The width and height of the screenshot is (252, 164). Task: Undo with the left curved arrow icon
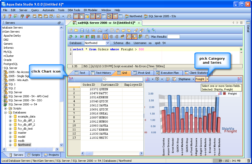point(123,30)
